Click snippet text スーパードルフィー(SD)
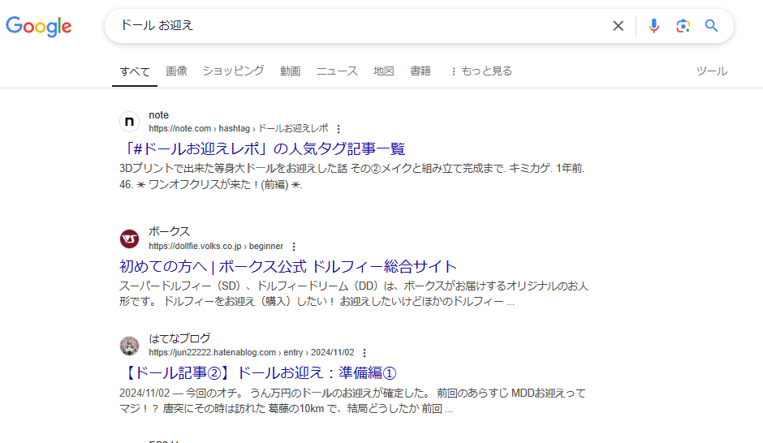The width and height of the screenshot is (763, 443). pos(183,286)
